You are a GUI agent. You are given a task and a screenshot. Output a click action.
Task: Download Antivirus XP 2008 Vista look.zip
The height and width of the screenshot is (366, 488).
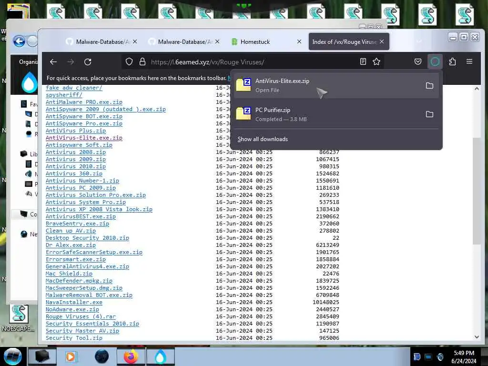coord(99,210)
